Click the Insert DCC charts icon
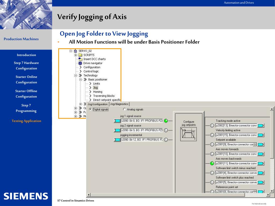Screen dimensions: 275x206 click(80, 59)
